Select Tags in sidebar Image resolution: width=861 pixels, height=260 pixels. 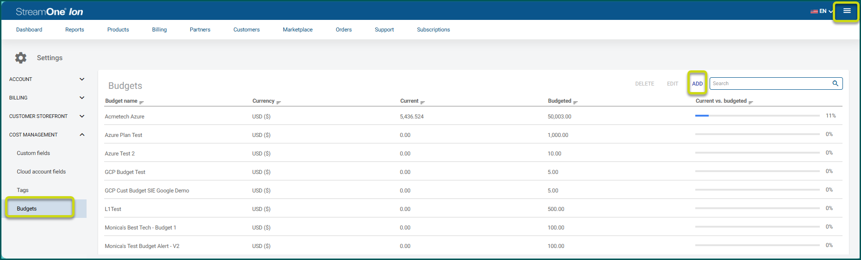[23, 190]
